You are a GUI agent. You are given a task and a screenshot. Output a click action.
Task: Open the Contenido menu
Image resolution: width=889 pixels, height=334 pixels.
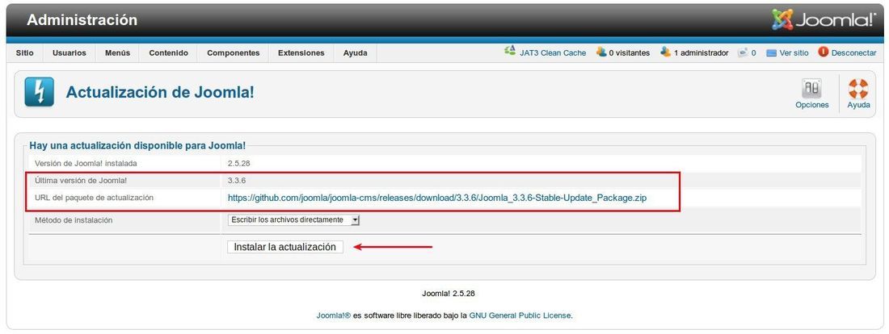tap(168, 52)
